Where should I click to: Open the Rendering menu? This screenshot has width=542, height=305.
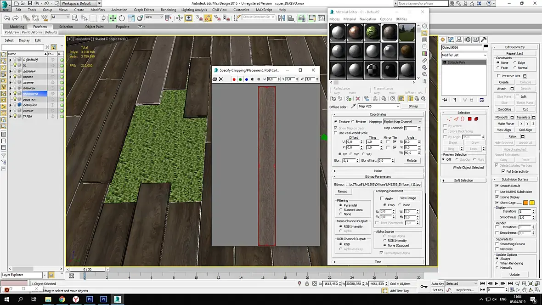168,10
